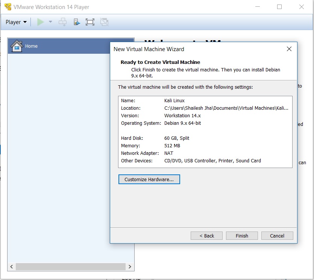Click the 'Workstation 14.x' version value

pyautogui.click(x=182, y=116)
